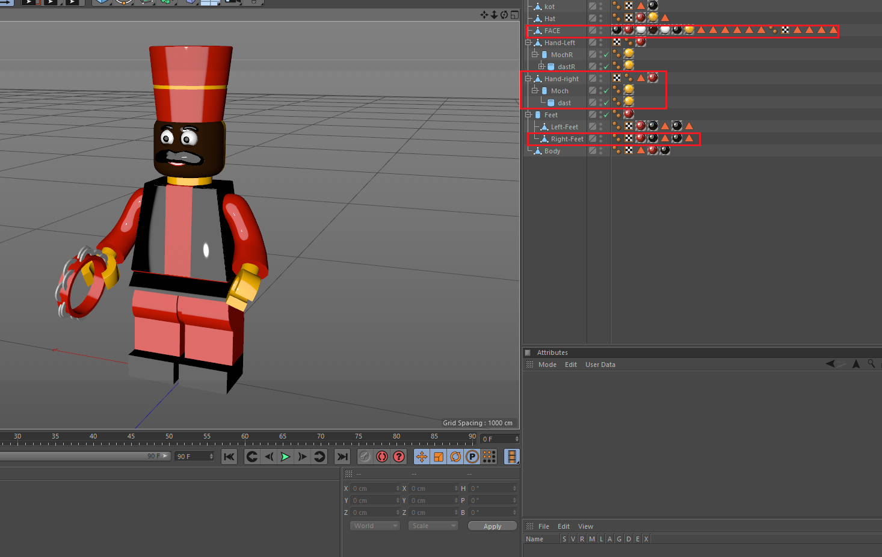The image size is (882, 557).
Task: Click the current frame 0 F field
Action: tap(499, 439)
